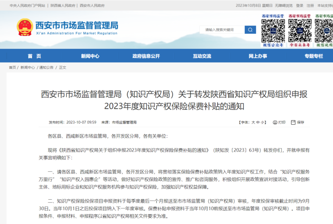
Task: Open the 网上办事 menu
Action: point(258,55)
